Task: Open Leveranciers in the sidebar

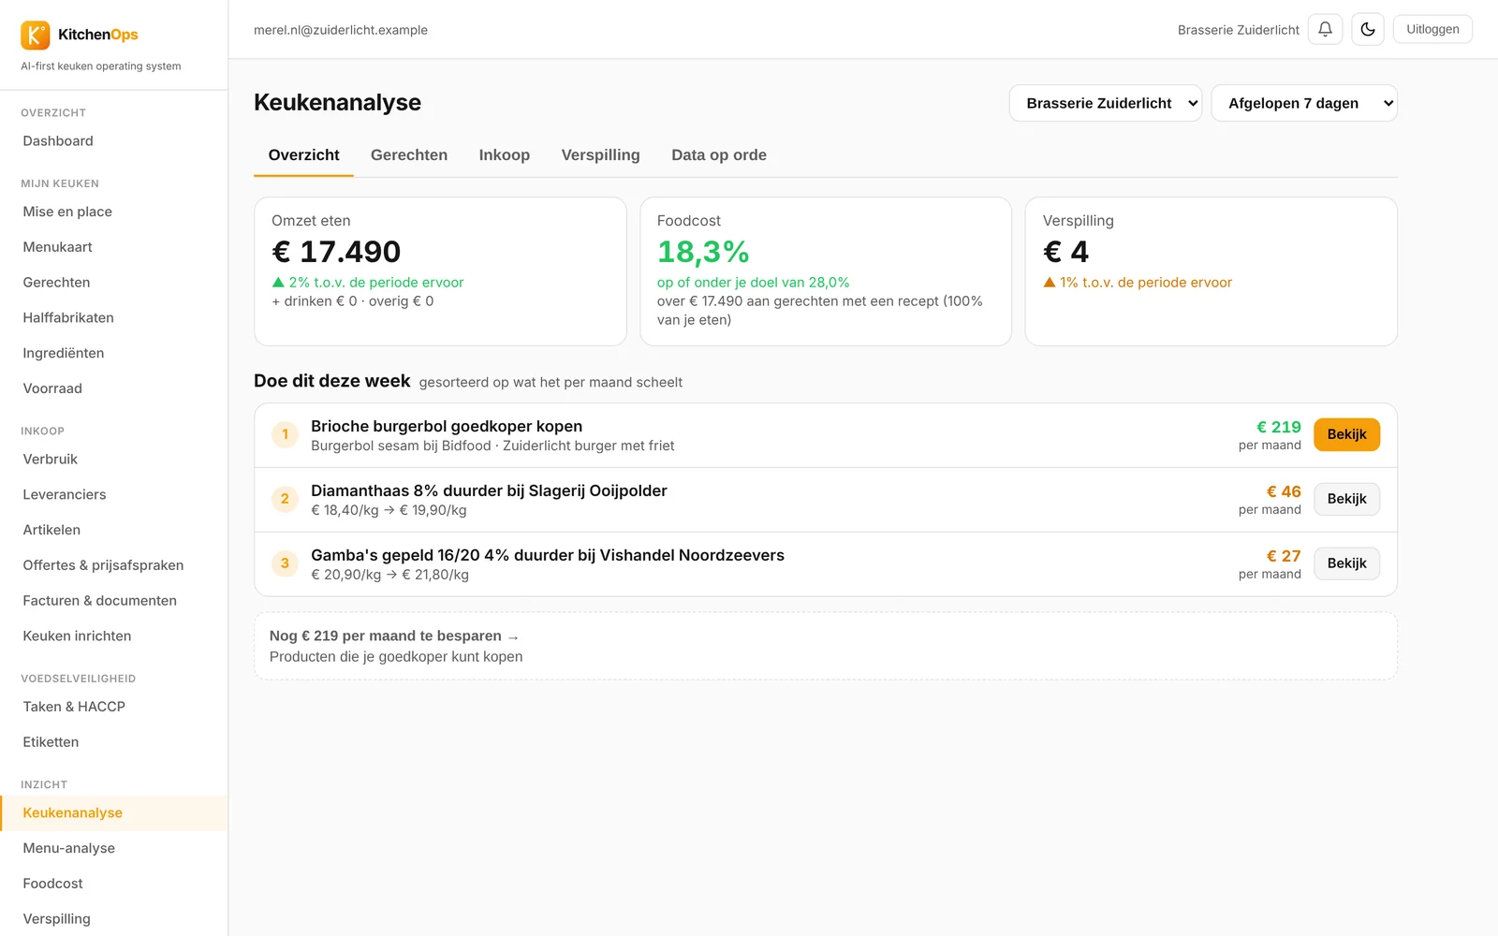Action: click(113, 495)
